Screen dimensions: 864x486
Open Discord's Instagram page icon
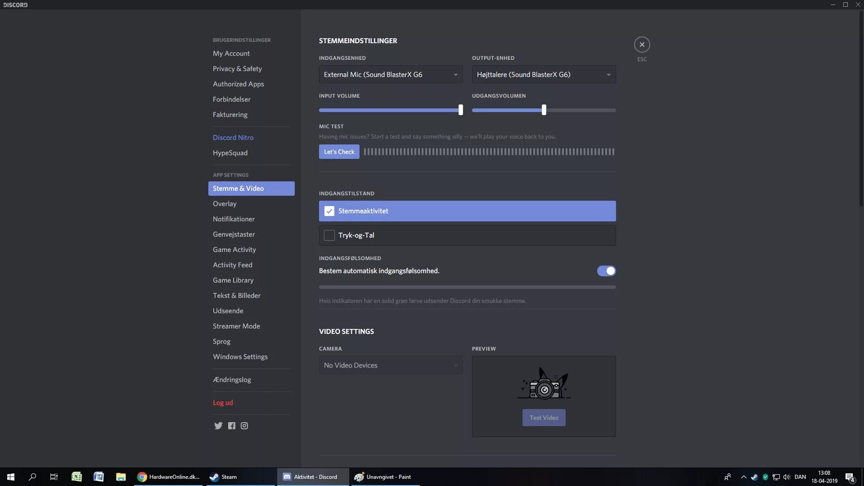(x=244, y=426)
